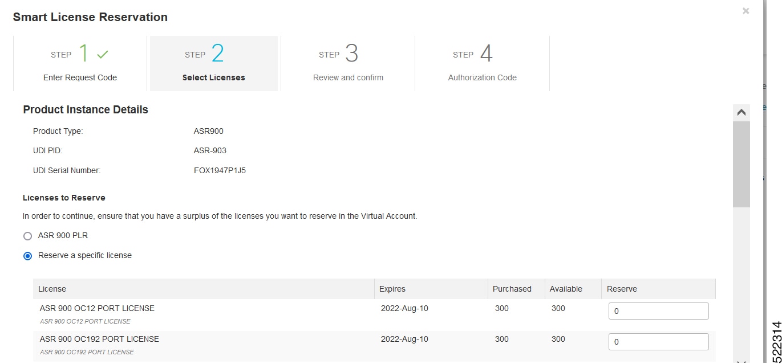Open Step 4 Authorization Code
The image size is (782, 364).
click(482, 63)
